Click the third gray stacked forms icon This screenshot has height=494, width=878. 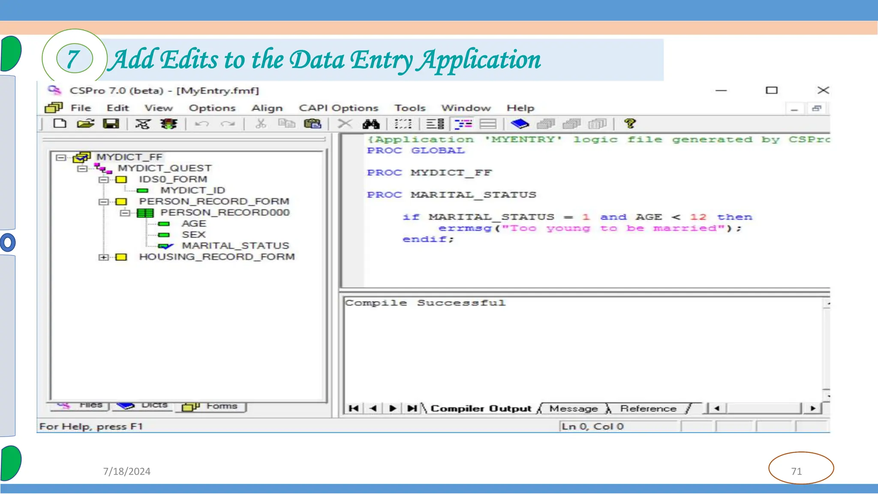pos(597,124)
